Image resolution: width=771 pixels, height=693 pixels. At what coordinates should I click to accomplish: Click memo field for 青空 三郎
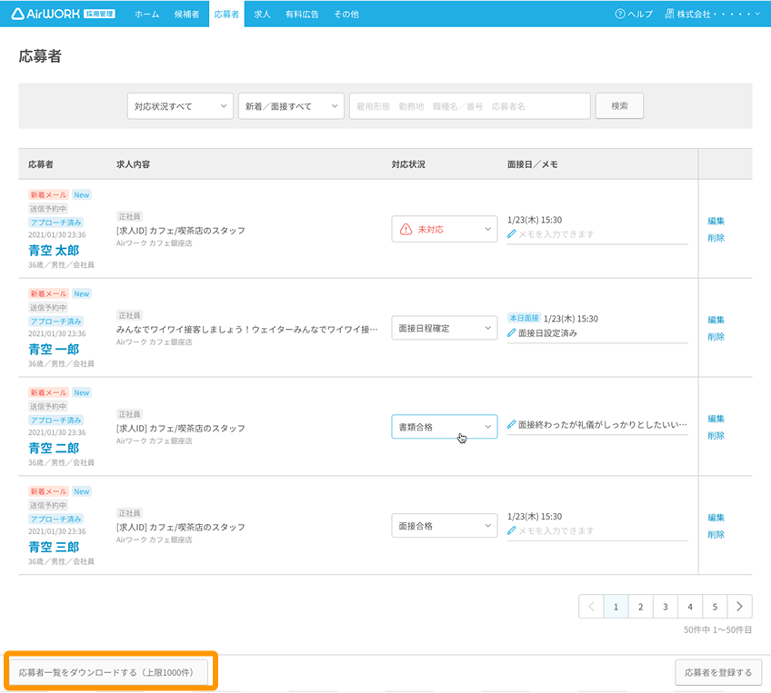tap(597, 531)
